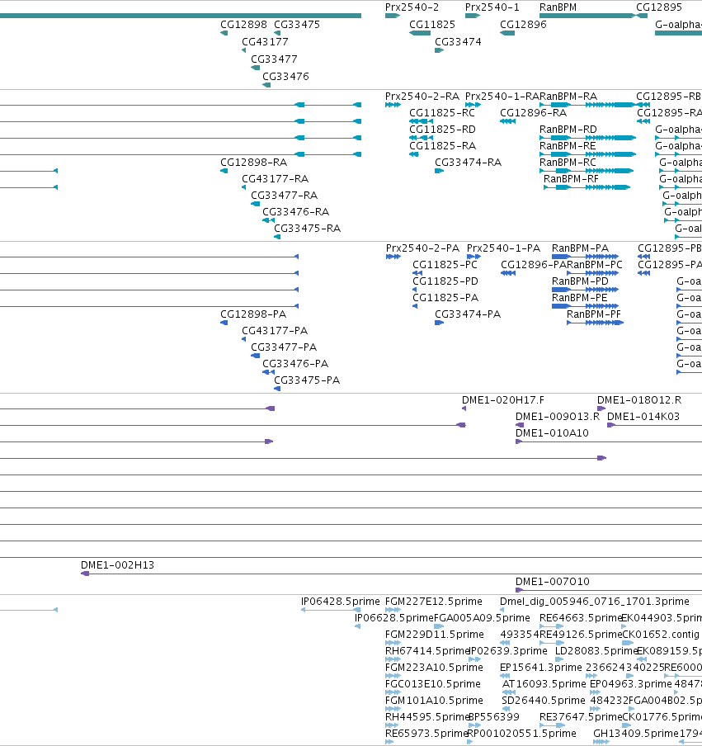Click the RanBPM-RD transcript label
Screen dimensions: 702x746
click(x=568, y=130)
